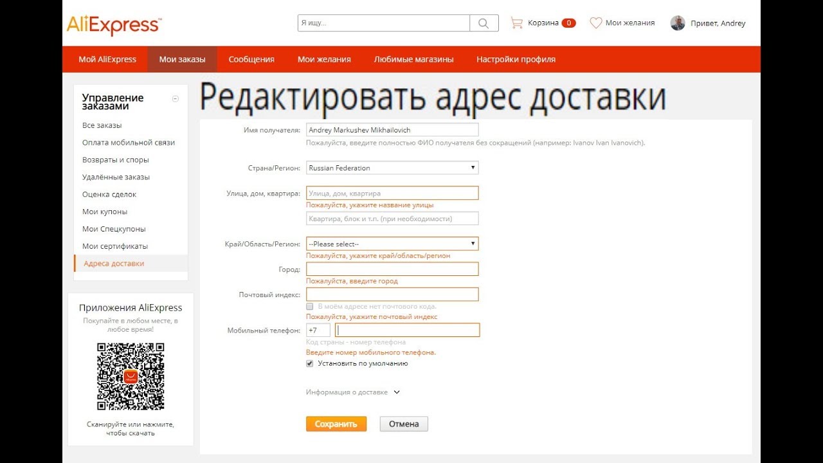Viewport: 823px width, 463px height.
Task: Open the Мой AliExpress tab
Action: point(107,59)
